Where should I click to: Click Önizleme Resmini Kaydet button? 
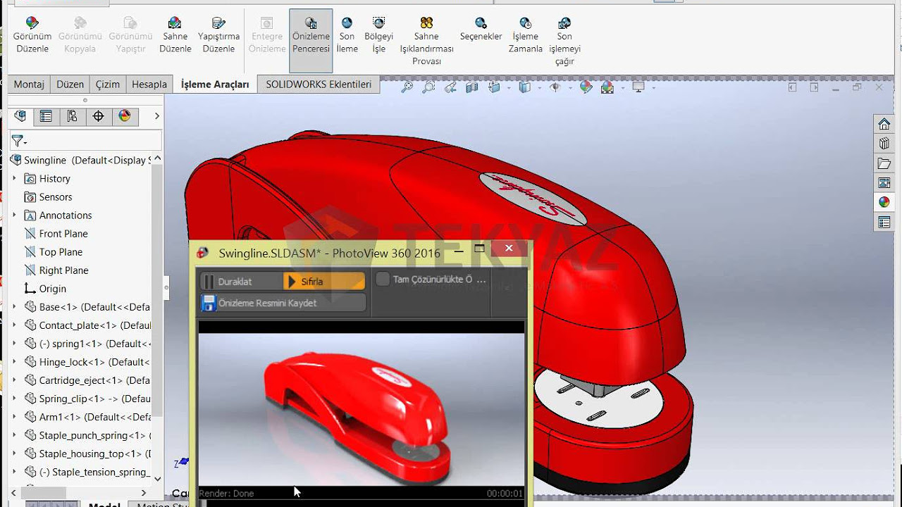click(x=283, y=303)
